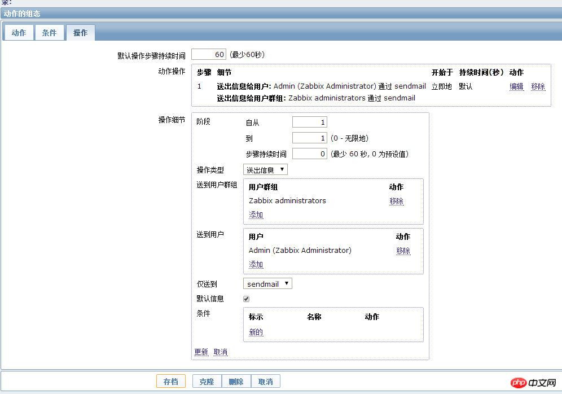Select the 操作 tab
Viewport: 562px width, 394px height.
point(80,33)
